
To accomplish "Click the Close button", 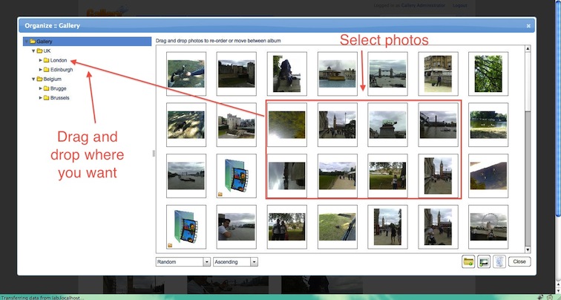I will pyautogui.click(x=519, y=261).
